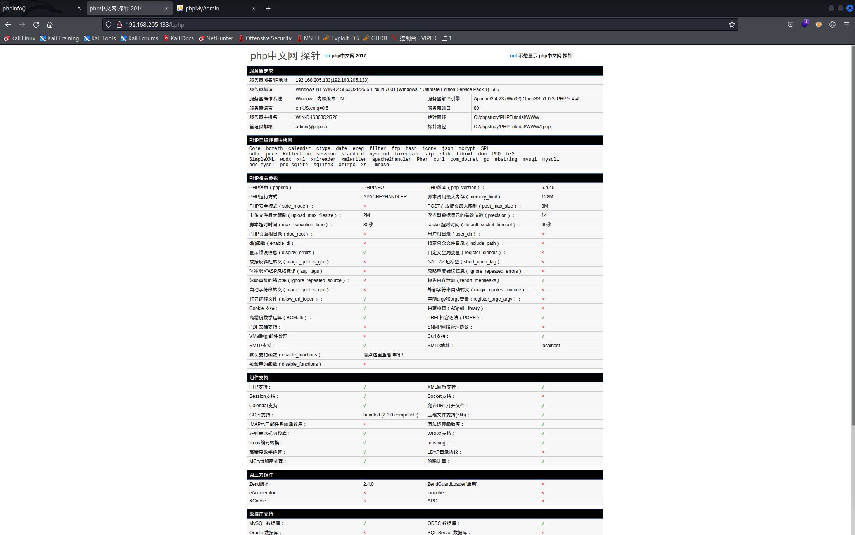The height and width of the screenshot is (535, 855).
Task: Click the php中文网 2017 link
Action: [349, 56]
